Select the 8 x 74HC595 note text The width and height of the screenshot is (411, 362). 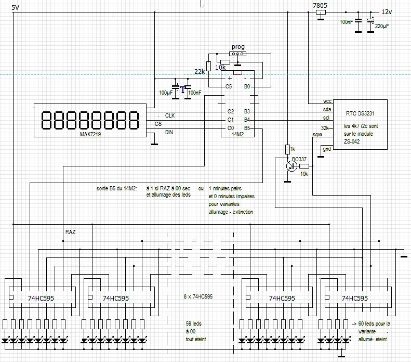tap(198, 296)
